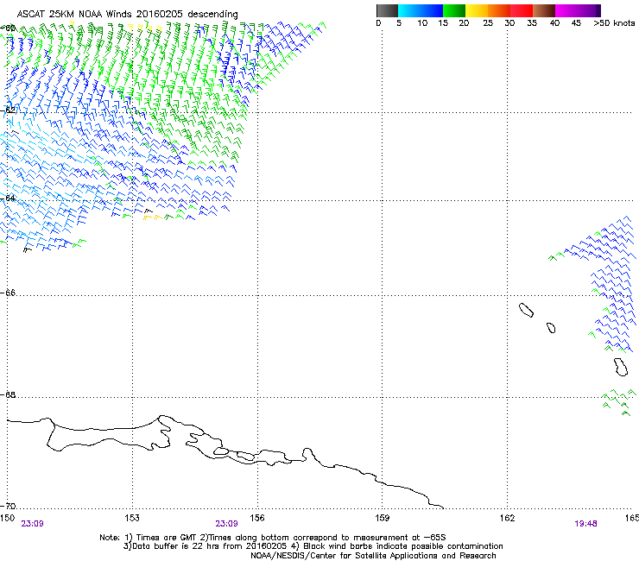
Task: Click the 'NOAA/NESDIS/Center for Satellite Applications and Research' credit
Action: click(x=373, y=556)
